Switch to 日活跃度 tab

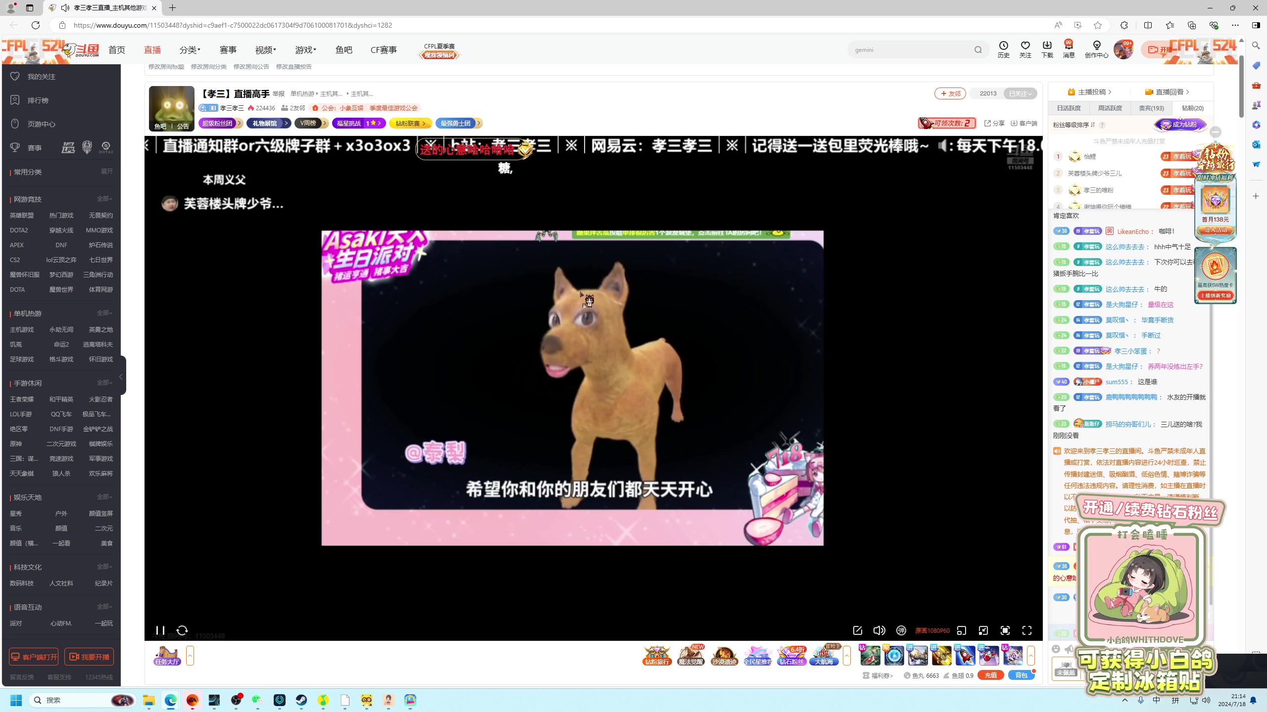coord(1069,108)
